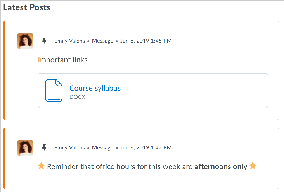Open Emily Valens' avatar on the office hours post
The width and height of the screenshot is (284, 192).
[x=25, y=148]
